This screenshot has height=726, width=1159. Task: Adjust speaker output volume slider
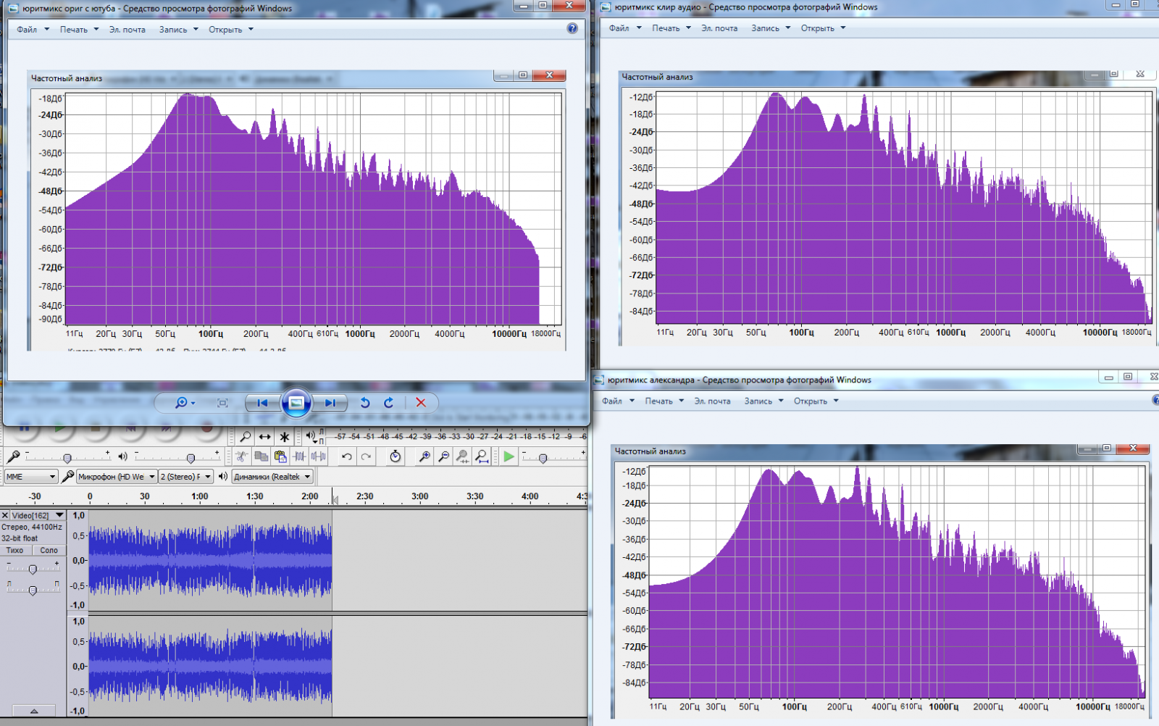point(191,458)
